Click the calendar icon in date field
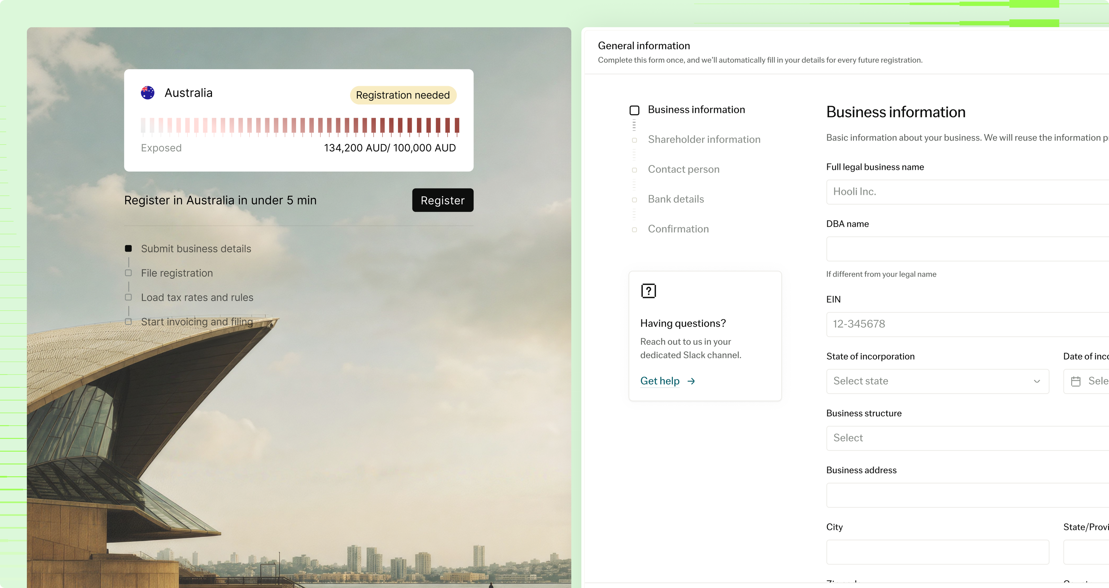Image resolution: width=1109 pixels, height=588 pixels. click(x=1076, y=382)
